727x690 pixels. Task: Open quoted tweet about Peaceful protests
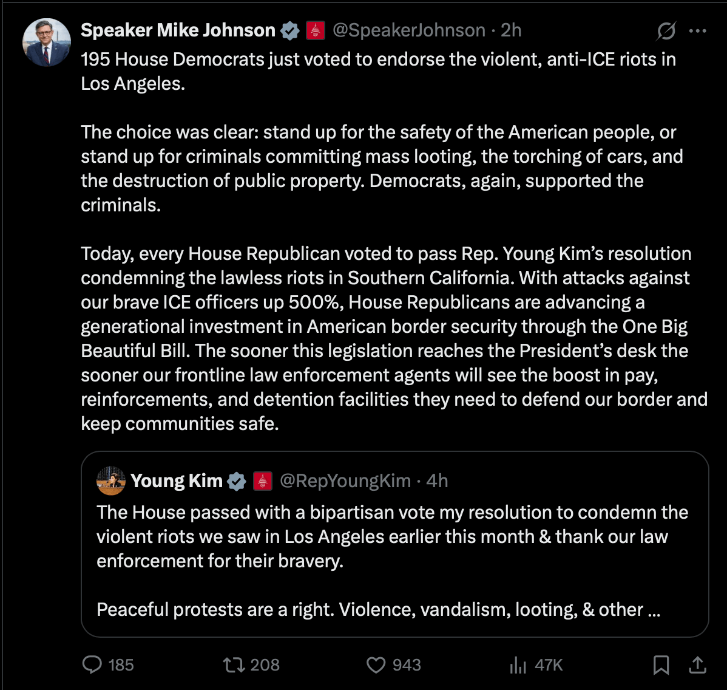click(x=395, y=544)
